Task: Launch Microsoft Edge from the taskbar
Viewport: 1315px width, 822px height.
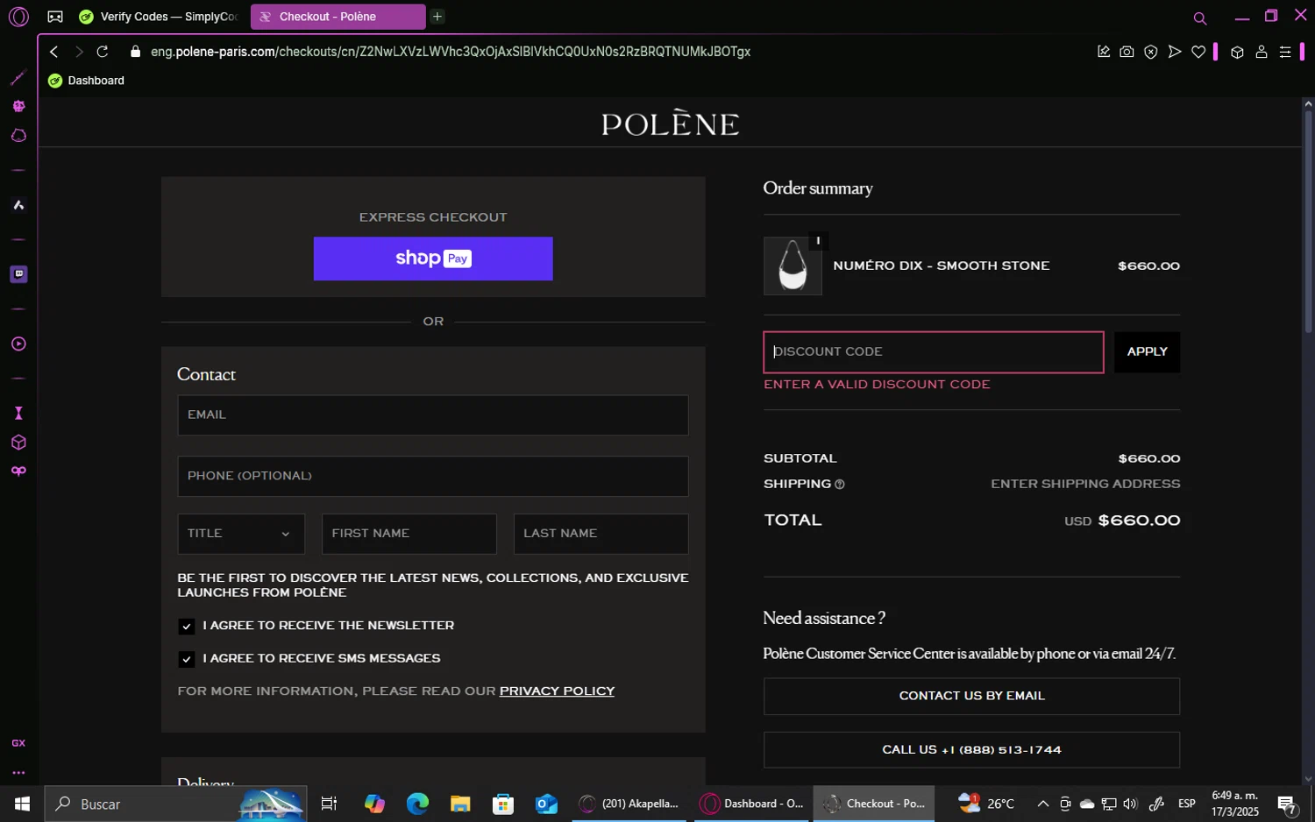Action: click(x=417, y=804)
